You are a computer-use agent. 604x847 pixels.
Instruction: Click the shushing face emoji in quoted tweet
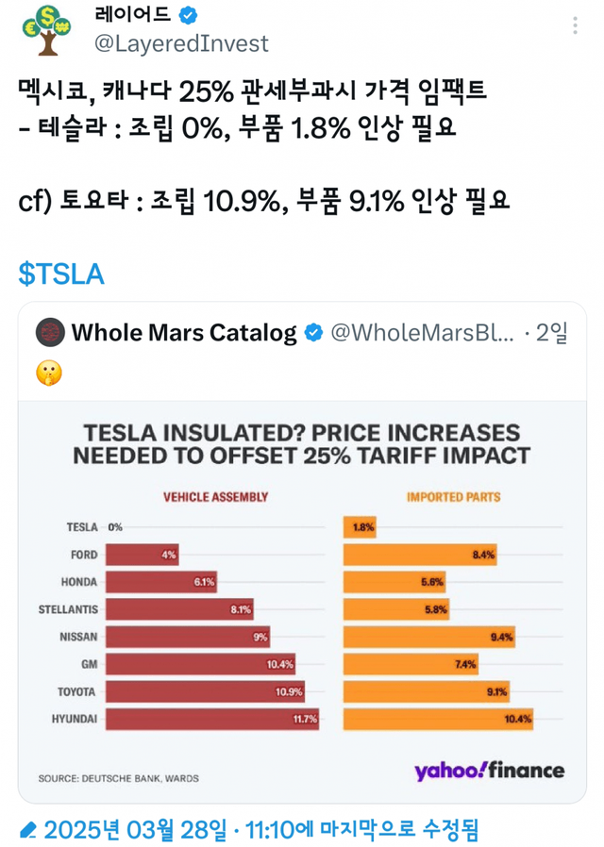(48, 374)
